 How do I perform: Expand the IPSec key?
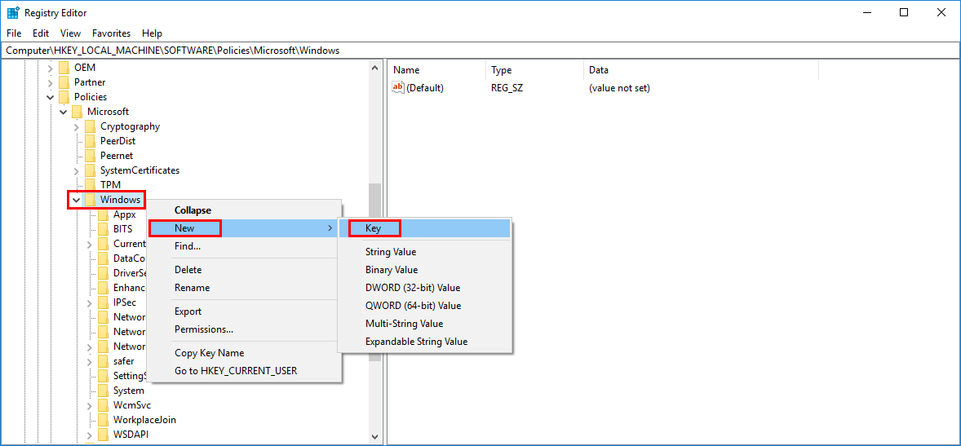pos(89,302)
